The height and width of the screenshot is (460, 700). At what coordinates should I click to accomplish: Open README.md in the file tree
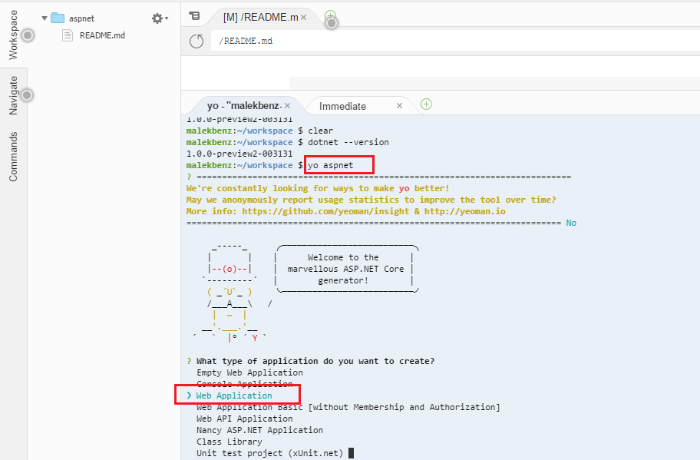click(102, 35)
